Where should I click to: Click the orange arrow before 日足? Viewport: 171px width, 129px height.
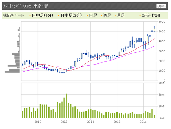point(87,15)
